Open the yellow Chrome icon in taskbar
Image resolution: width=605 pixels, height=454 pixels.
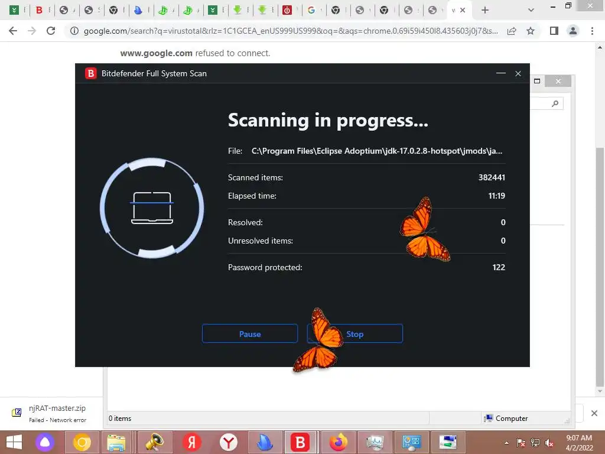(x=82, y=442)
